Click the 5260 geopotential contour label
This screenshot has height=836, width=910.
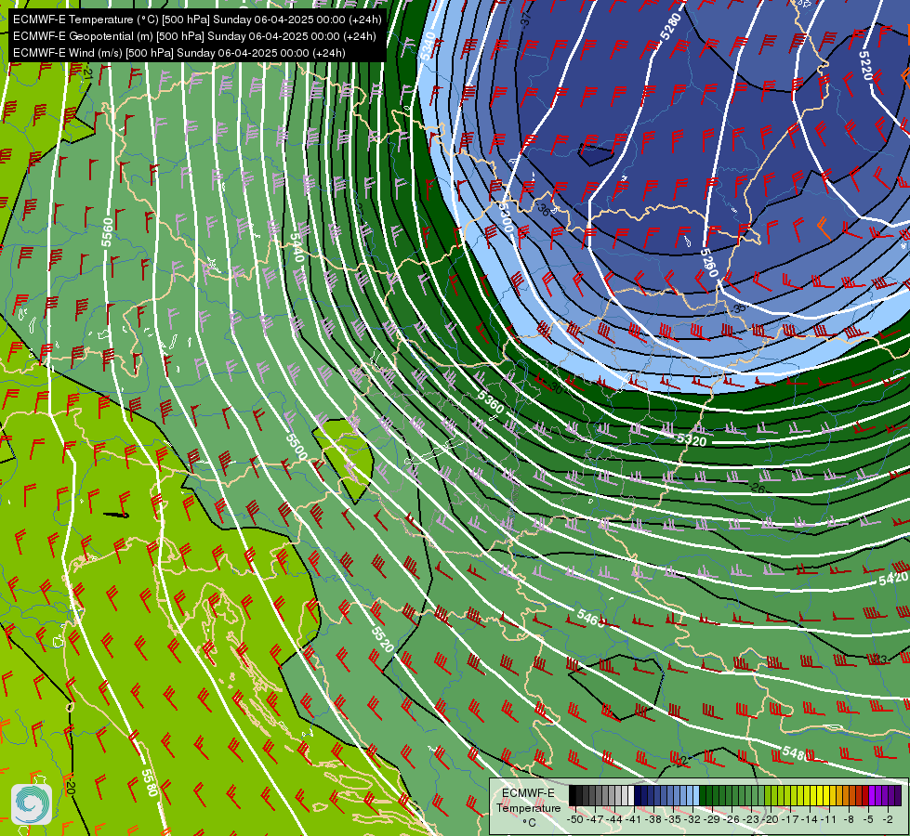pos(709,262)
